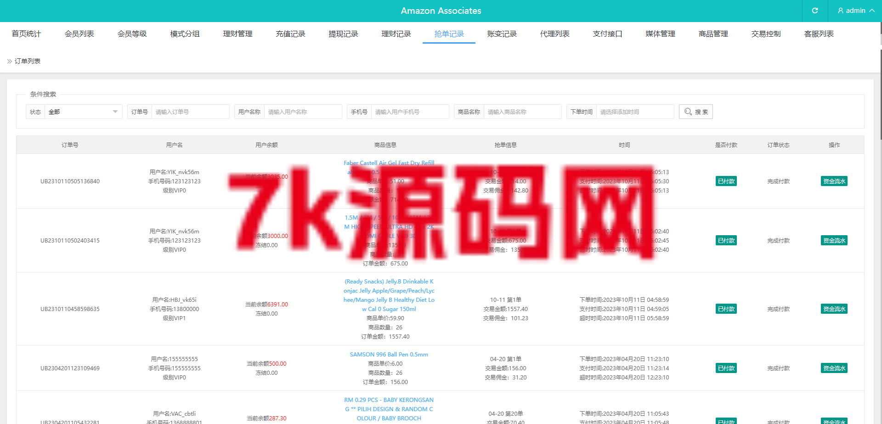Click Amazon Associates header title
Viewport: 882px width, 424px height.
click(x=441, y=11)
